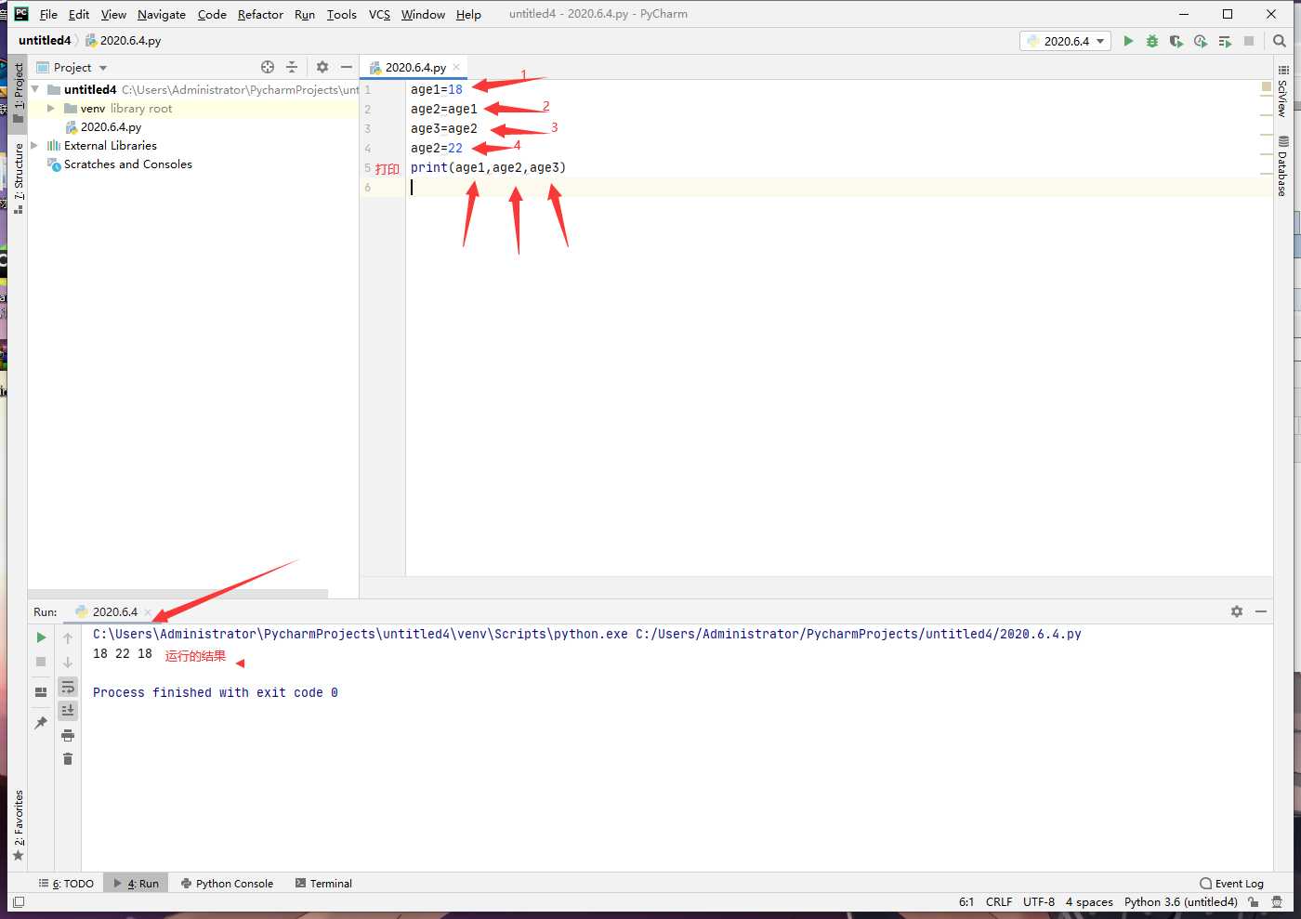Select 2020.6.4.py in the project tree
Image resolution: width=1301 pixels, height=919 pixels.
coord(111,126)
